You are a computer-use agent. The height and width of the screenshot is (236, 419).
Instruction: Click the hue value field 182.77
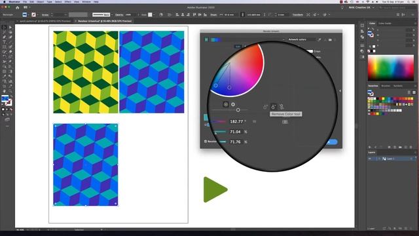pos(236,121)
